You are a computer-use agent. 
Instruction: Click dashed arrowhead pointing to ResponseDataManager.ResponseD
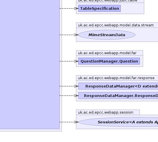[76, 96]
